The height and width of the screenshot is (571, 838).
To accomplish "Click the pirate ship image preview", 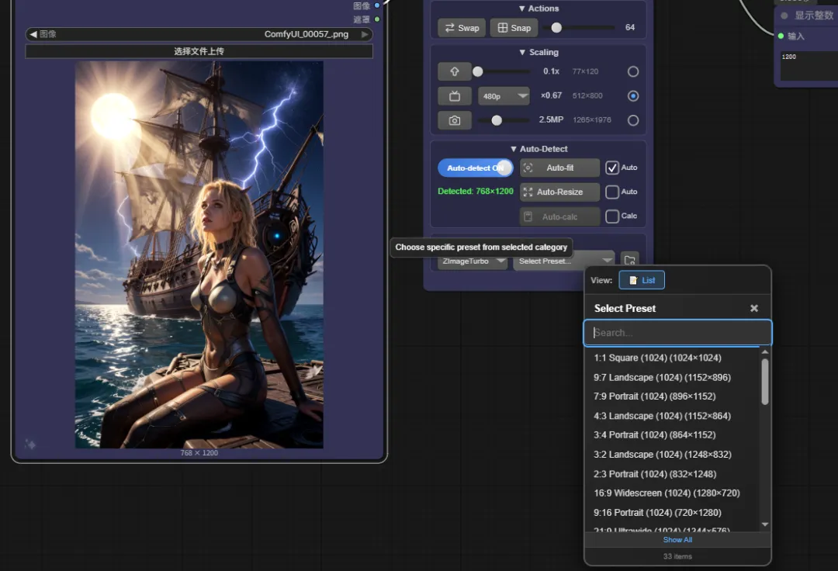I will pyautogui.click(x=199, y=254).
